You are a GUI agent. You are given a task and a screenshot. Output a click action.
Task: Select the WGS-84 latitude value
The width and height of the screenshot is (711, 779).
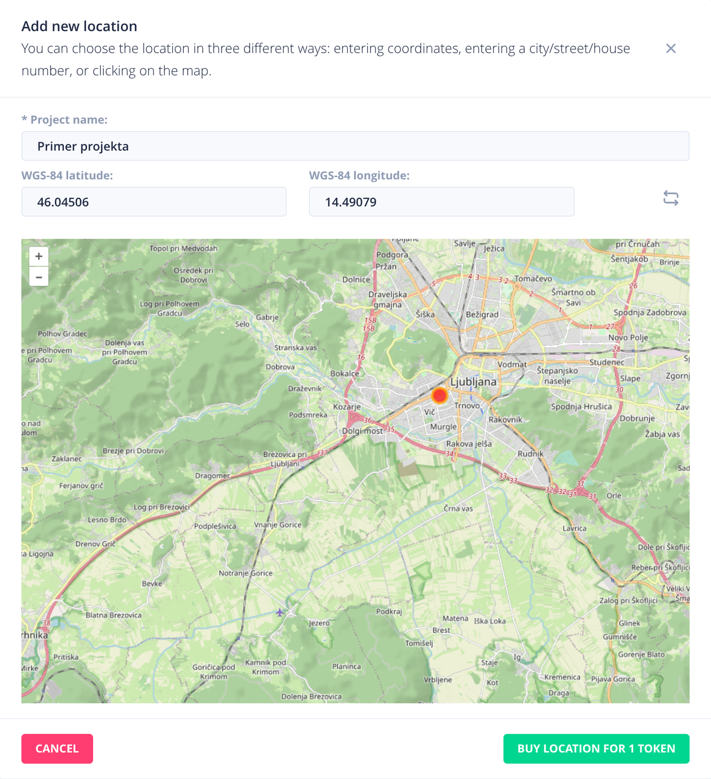coord(153,202)
